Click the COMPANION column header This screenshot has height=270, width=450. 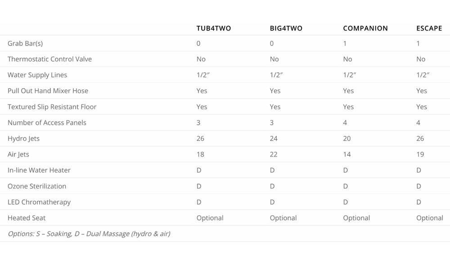point(365,28)
